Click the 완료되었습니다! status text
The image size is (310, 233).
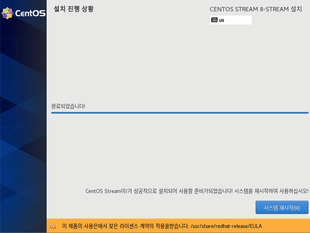(68, 106)
